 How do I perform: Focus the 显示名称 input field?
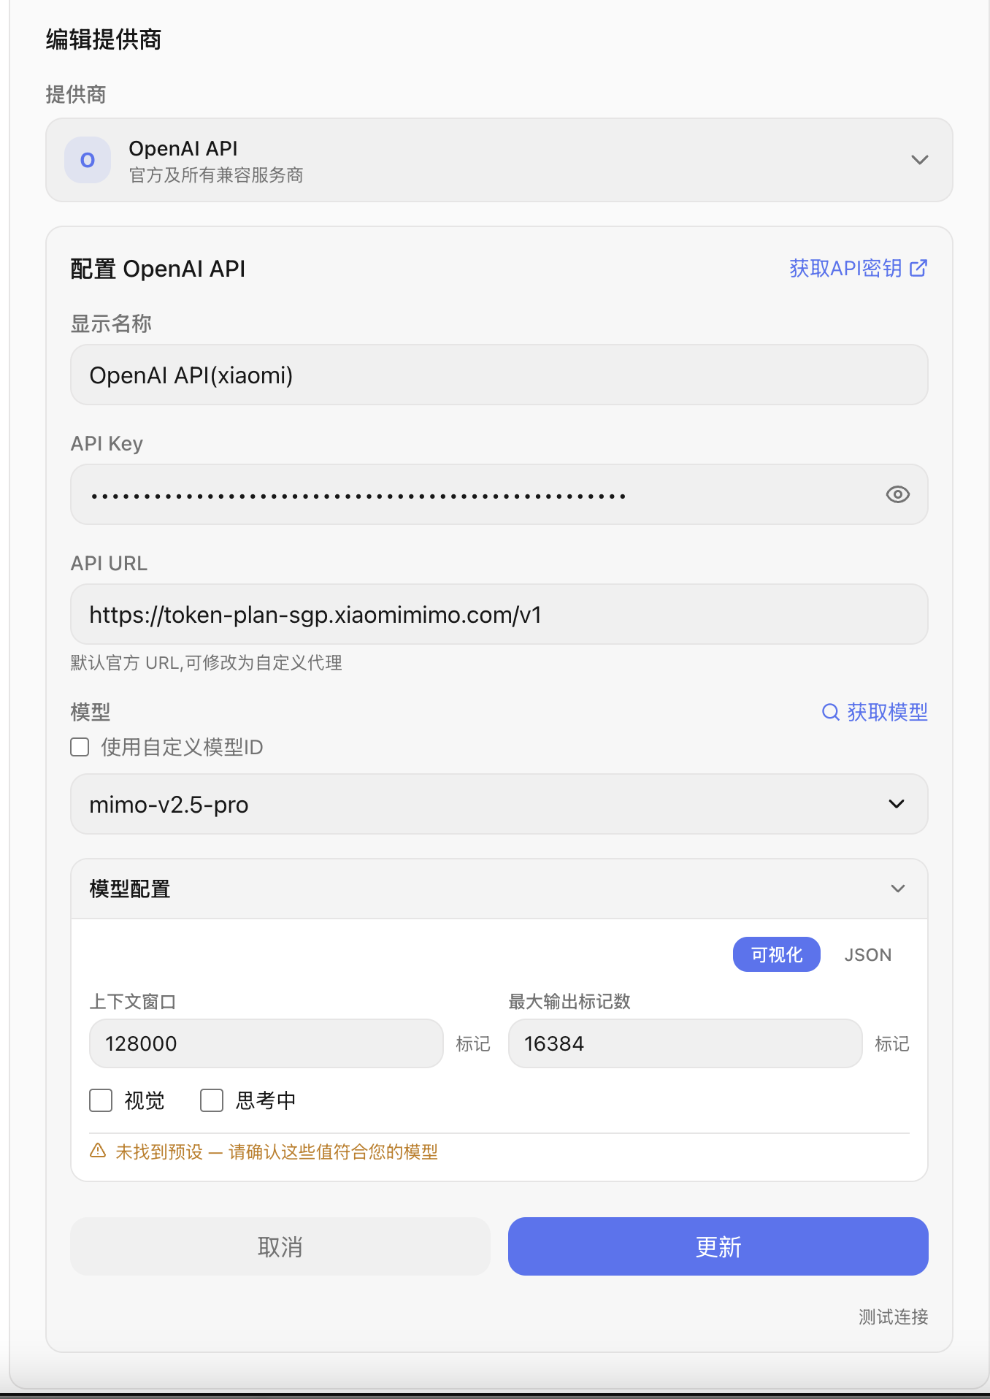(499, 375)
